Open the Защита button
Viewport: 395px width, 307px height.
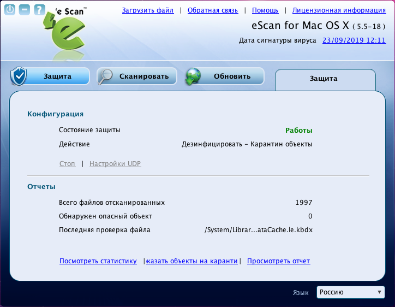point(50,76)
